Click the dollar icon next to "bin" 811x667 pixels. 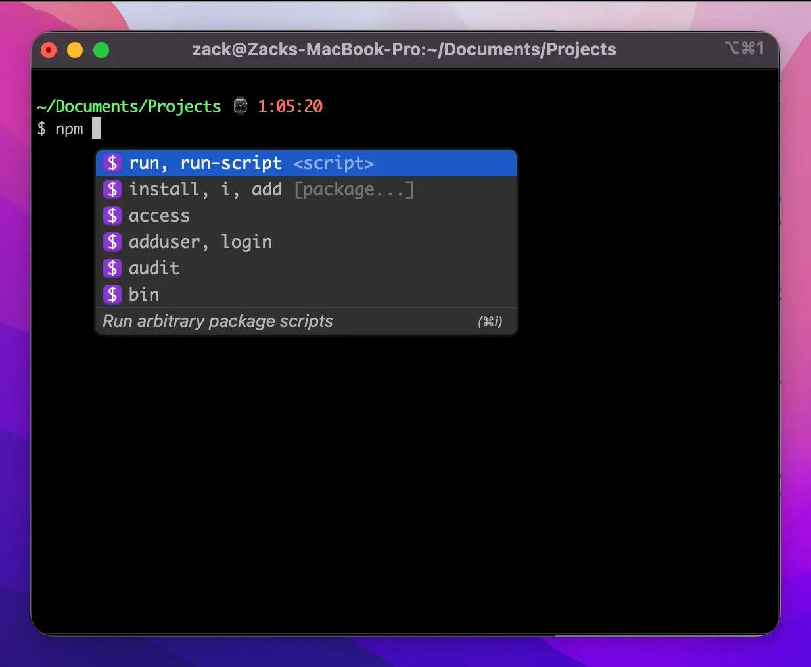tap(112, 294)
